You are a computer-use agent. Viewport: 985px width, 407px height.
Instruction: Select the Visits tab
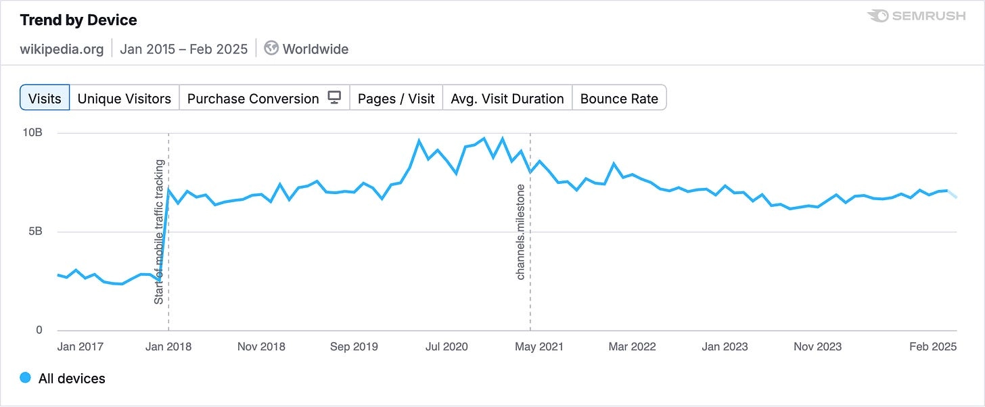click(x=45, y=98)
